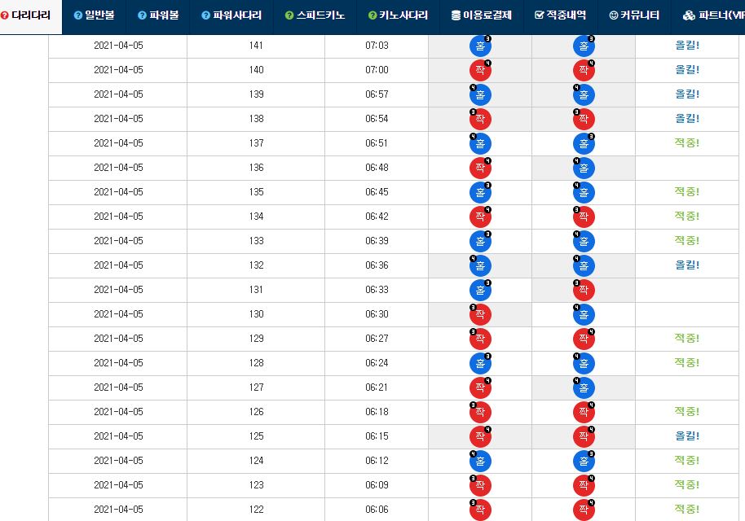The height and width of the screenshot is (521, 745).
Task: Click red 짝 ball in round 131
Action: 584,290
